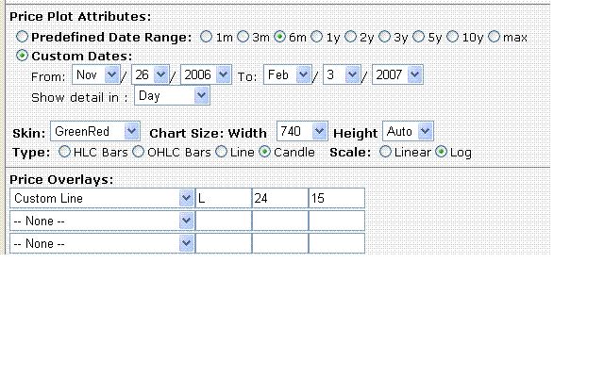Open the Height dropdown showing Auto
Screen dimensions: 604x377
tap(408, 131)
